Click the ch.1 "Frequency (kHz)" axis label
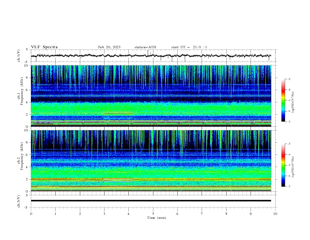 [x=22, y=91]
